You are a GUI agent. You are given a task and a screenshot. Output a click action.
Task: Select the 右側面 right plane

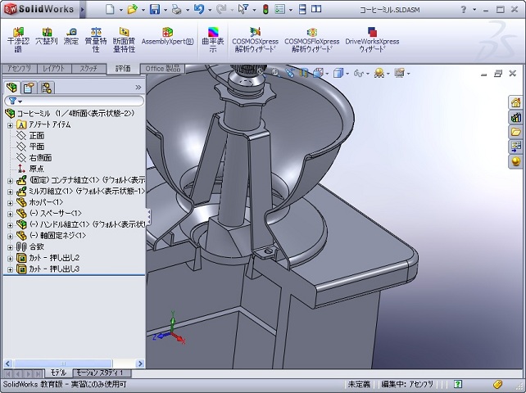point(40,158)
